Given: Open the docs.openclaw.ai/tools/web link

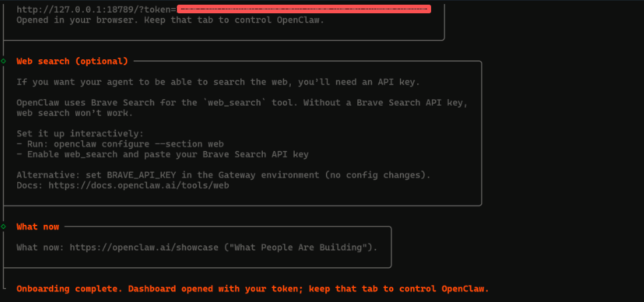Looking at the screenshot, I should coord(139,186).
